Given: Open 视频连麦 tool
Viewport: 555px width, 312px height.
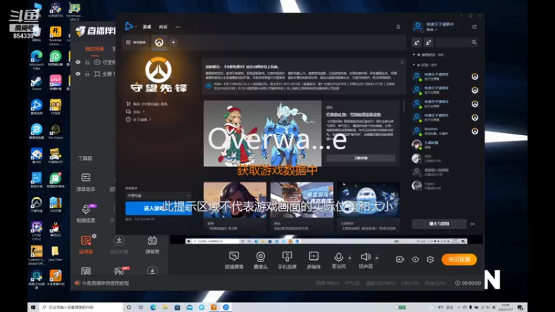Looking at the screenshot, I should [x=85, y=214].
